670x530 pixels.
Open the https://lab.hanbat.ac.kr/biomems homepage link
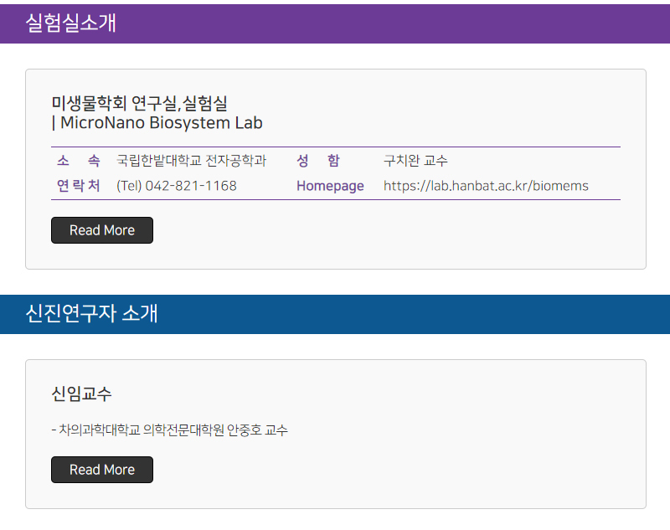pos(486,186)
